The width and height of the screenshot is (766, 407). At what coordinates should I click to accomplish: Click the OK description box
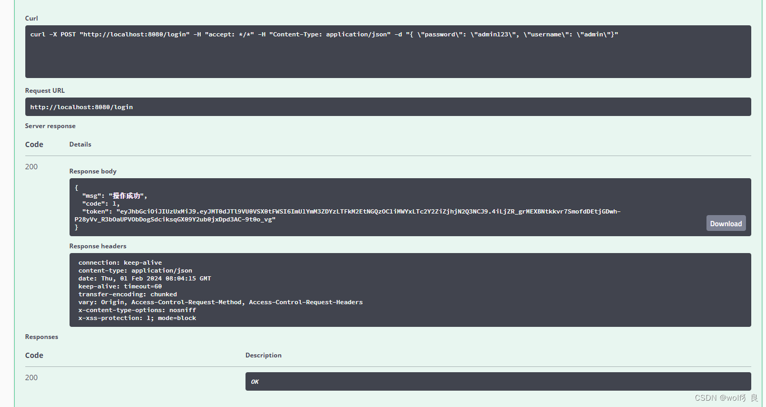[498, 382]
